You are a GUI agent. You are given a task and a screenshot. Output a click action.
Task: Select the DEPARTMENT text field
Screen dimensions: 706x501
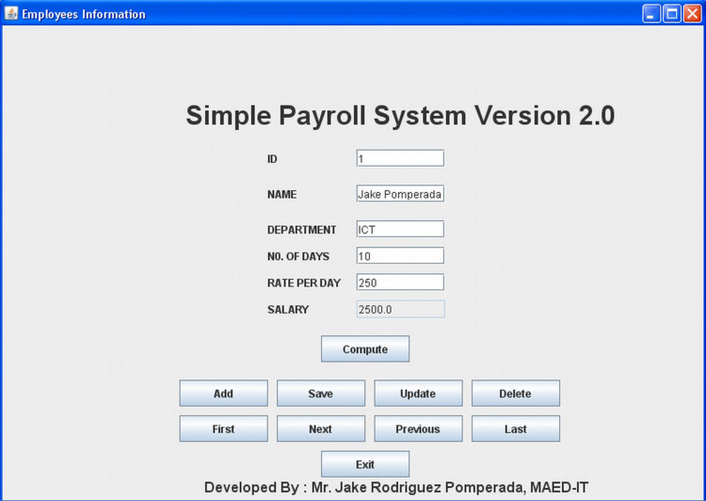point(400,229)
